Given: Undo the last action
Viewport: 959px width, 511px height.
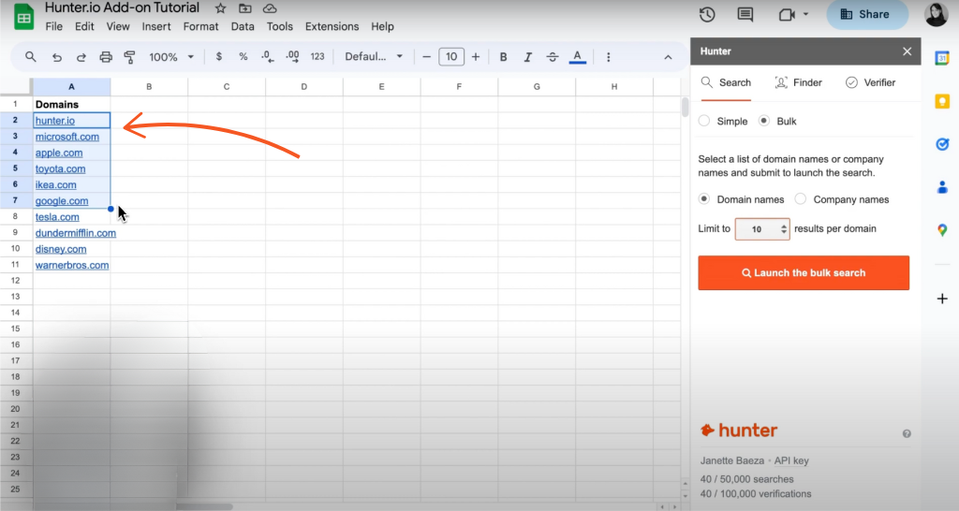Looking at the screenshot, I should [x=57, y=57].
